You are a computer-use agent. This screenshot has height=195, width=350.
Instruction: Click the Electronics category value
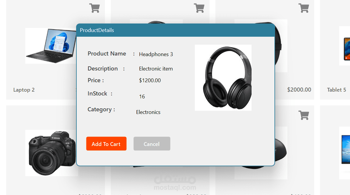(x=148, y=112)
